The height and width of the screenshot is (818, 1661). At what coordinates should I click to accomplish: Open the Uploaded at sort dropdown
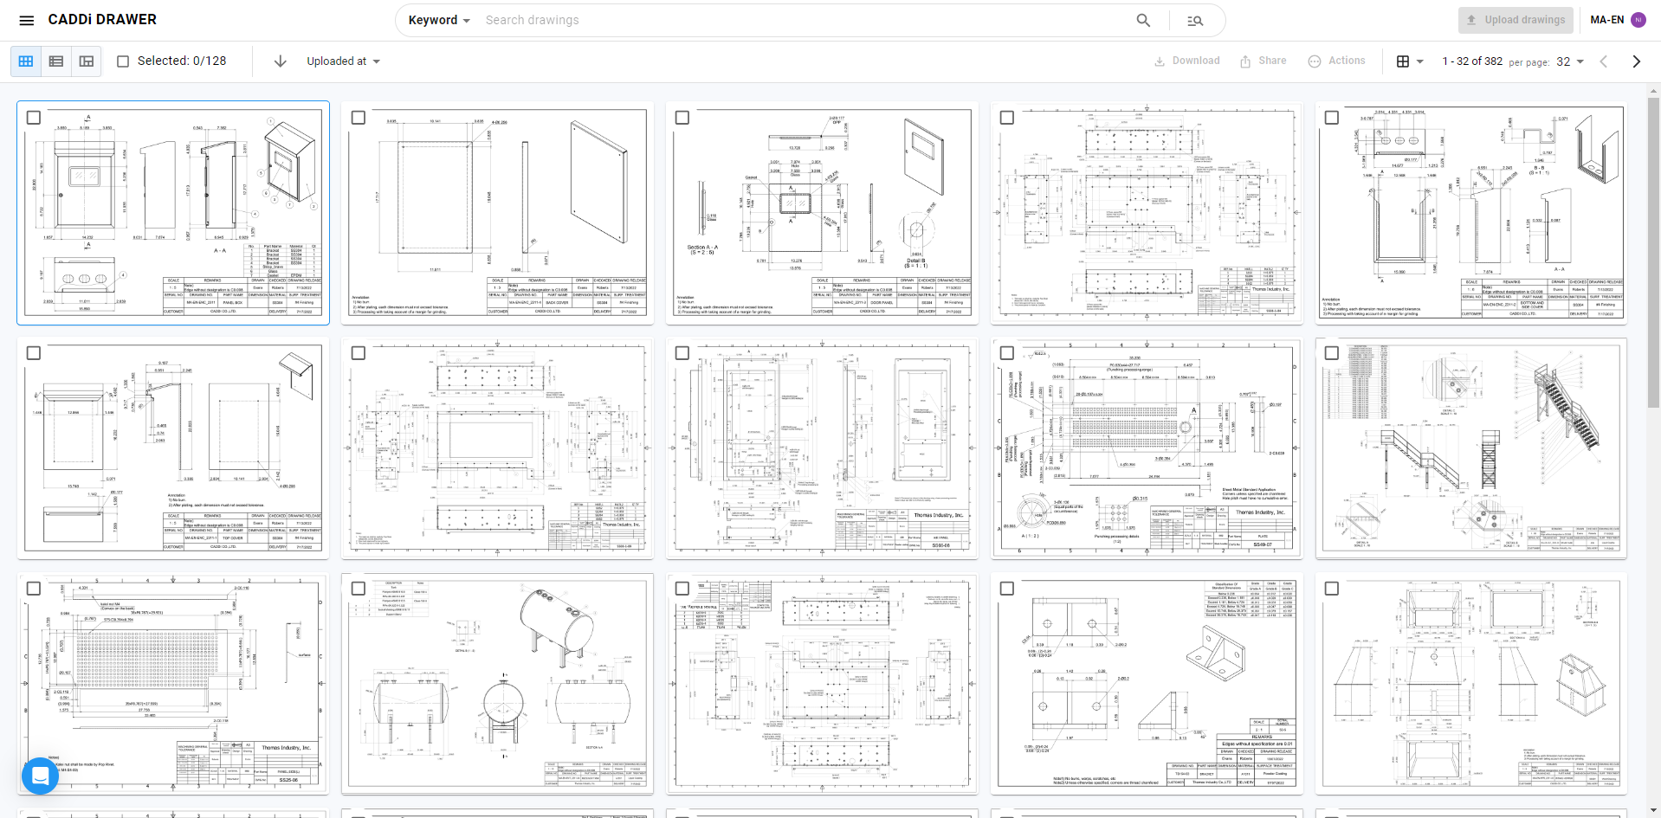[341, 61]
